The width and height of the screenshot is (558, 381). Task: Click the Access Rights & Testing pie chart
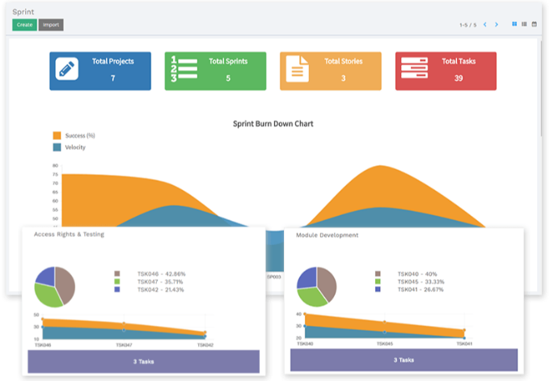click(54, 285)
